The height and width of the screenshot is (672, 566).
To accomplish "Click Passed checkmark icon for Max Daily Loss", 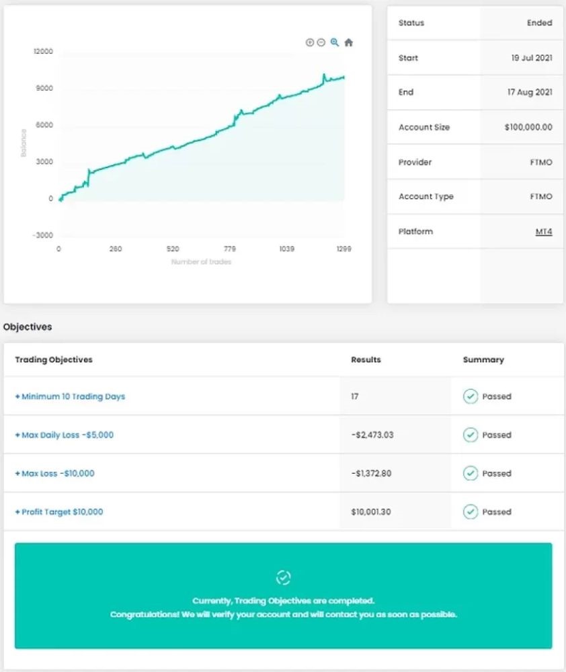I will coord(471,435).
